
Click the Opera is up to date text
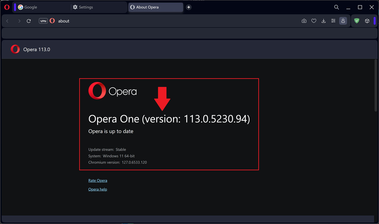[x=111, y=131]
